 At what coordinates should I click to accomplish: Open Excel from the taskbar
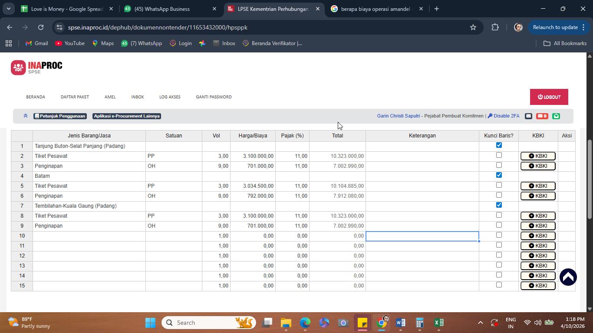click(x=438, y=323)
